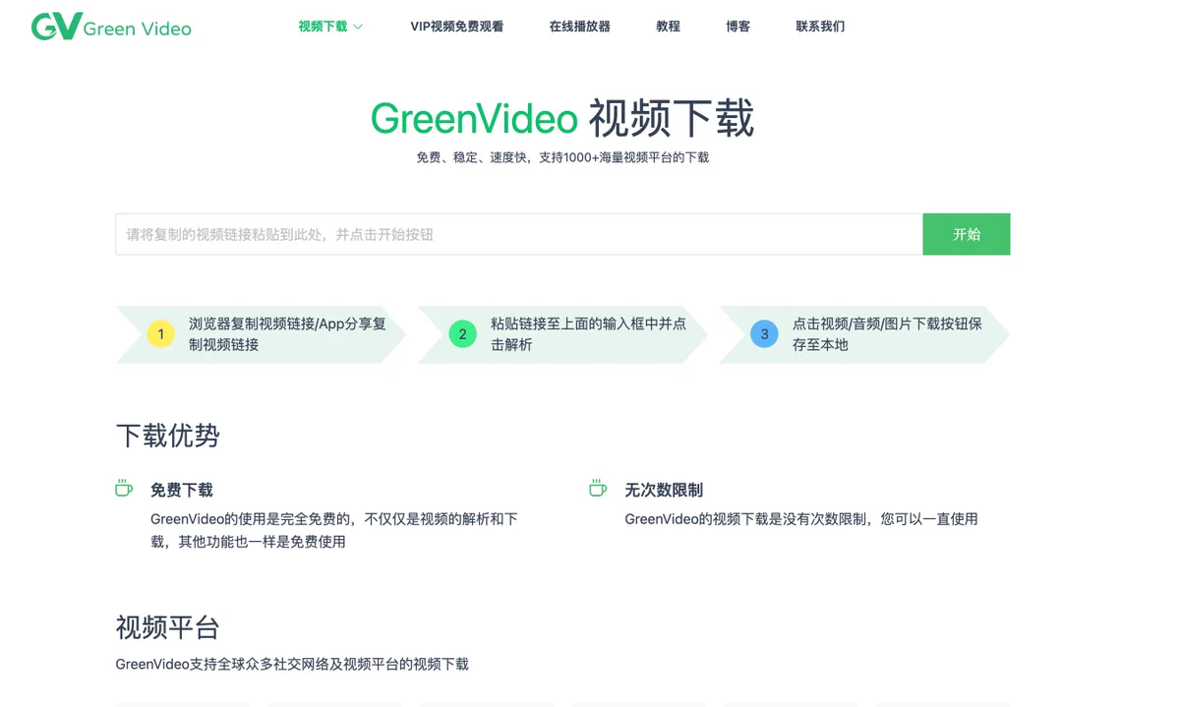Focus the video link input field
1180x707 pixels.
point(519,234)
